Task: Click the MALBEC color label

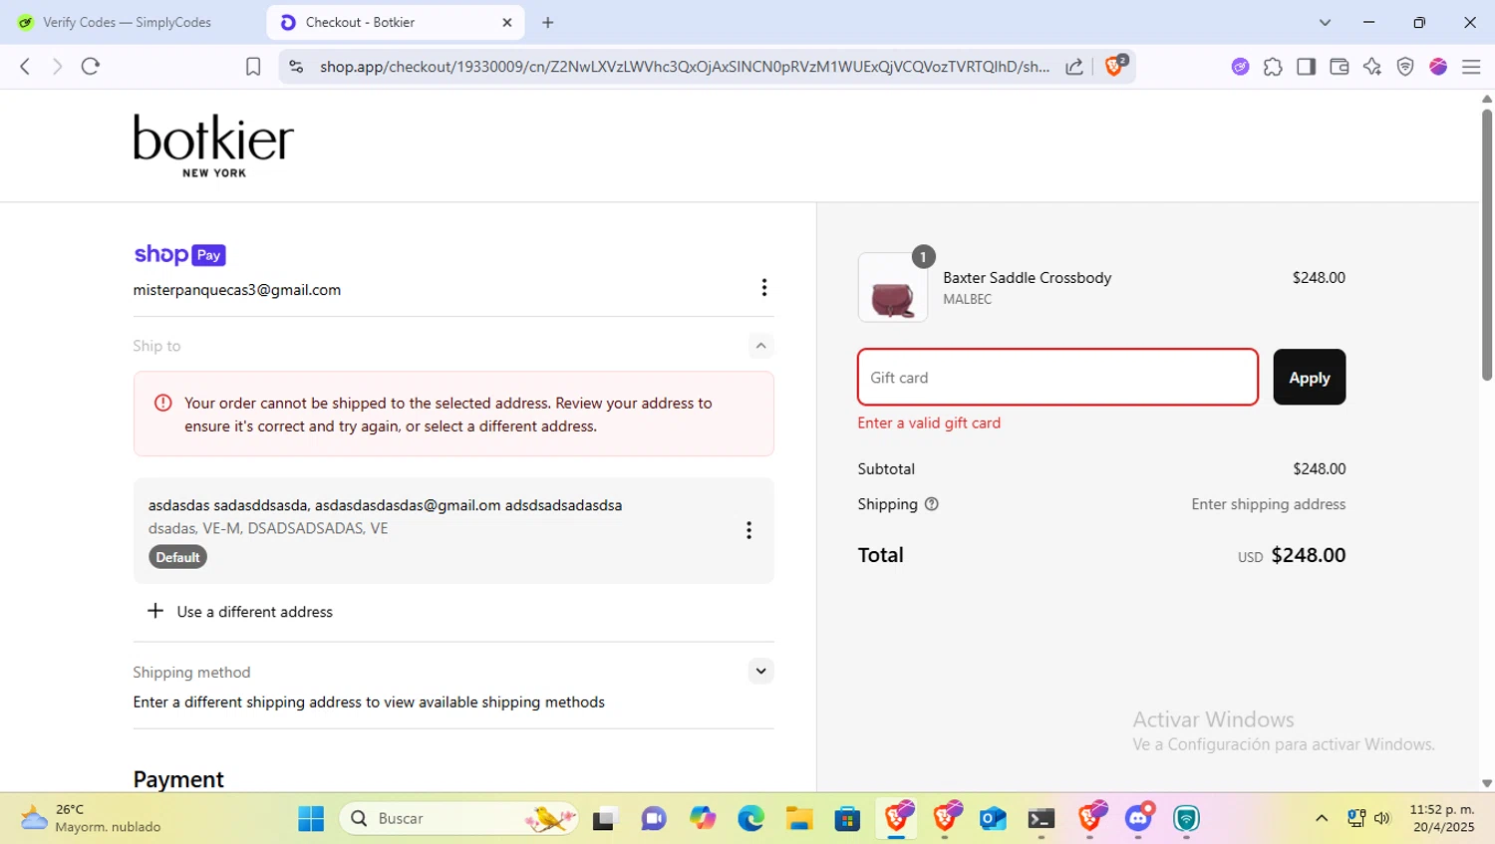Action: click(967, 299)
